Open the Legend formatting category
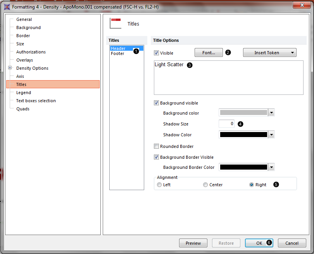Viewport: 314px width, 254px height. [24, 93]
